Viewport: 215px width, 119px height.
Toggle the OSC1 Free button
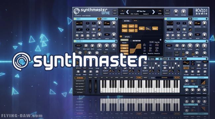[x=99, y=19]
